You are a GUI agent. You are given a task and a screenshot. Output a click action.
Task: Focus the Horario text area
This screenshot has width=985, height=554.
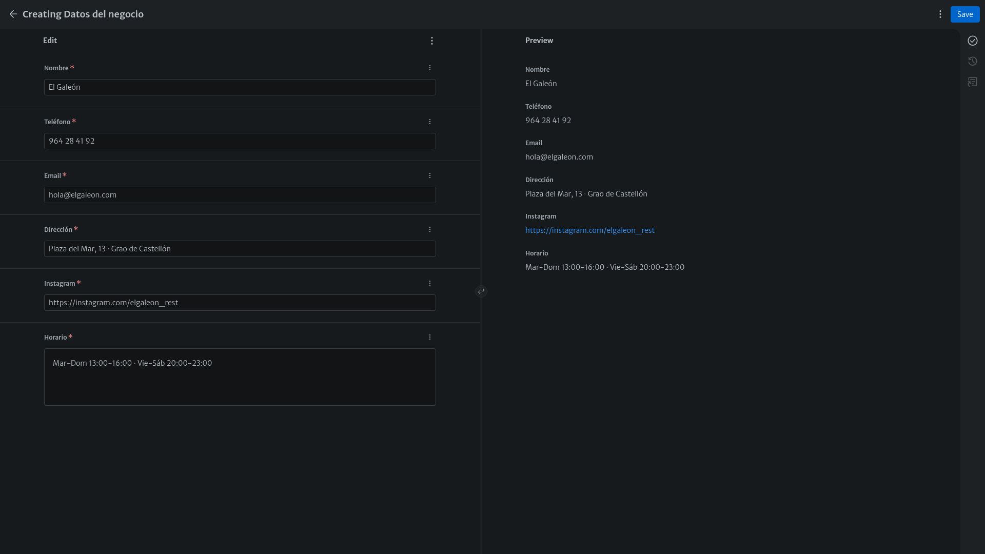tap(240, 377)
